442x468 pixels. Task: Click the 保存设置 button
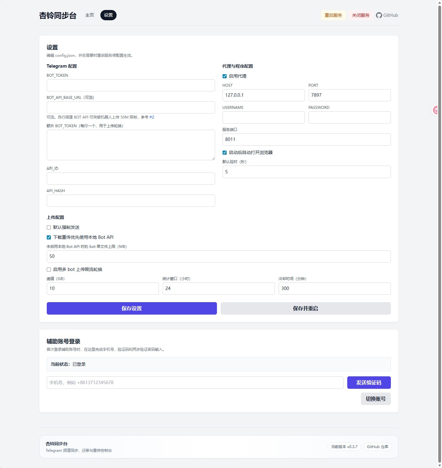tap(132, 308)
